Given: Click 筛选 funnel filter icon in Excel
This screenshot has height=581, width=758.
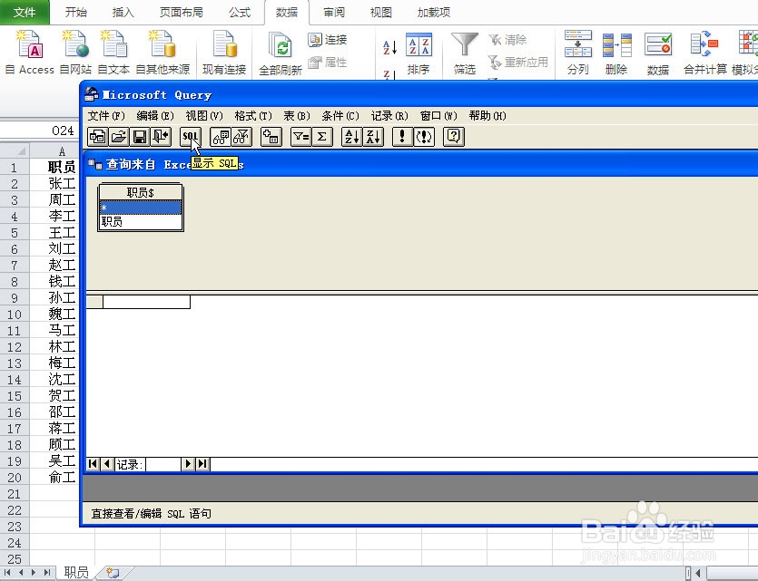Looking at the screenshot, I should 465,53.
